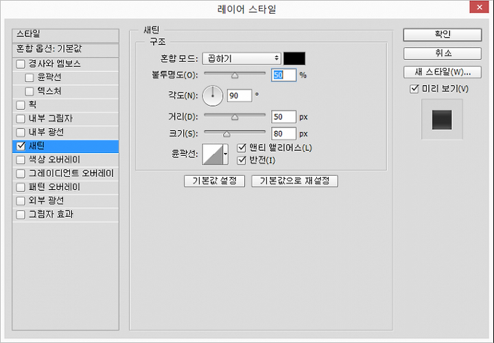This screenshot has height=343, width=494.
Task: Click the 거리 value field showing 50
Action: (x=283, y=117)
